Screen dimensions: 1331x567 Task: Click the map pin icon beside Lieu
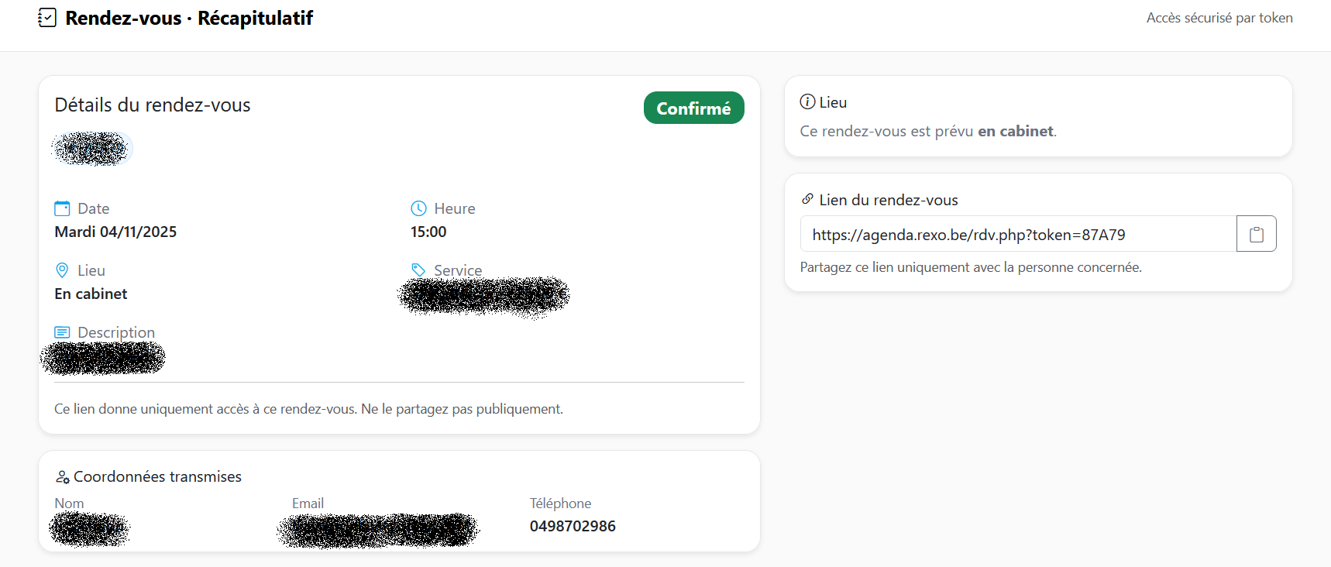coord(62,270)
